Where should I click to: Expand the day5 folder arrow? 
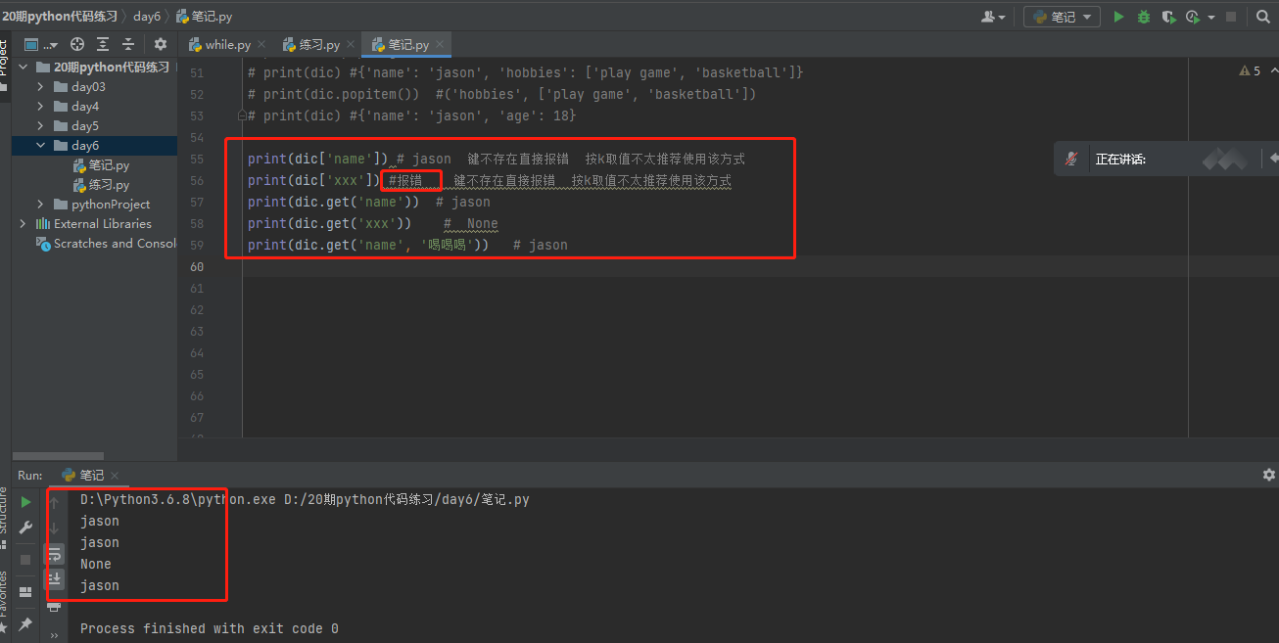point(40,126)
